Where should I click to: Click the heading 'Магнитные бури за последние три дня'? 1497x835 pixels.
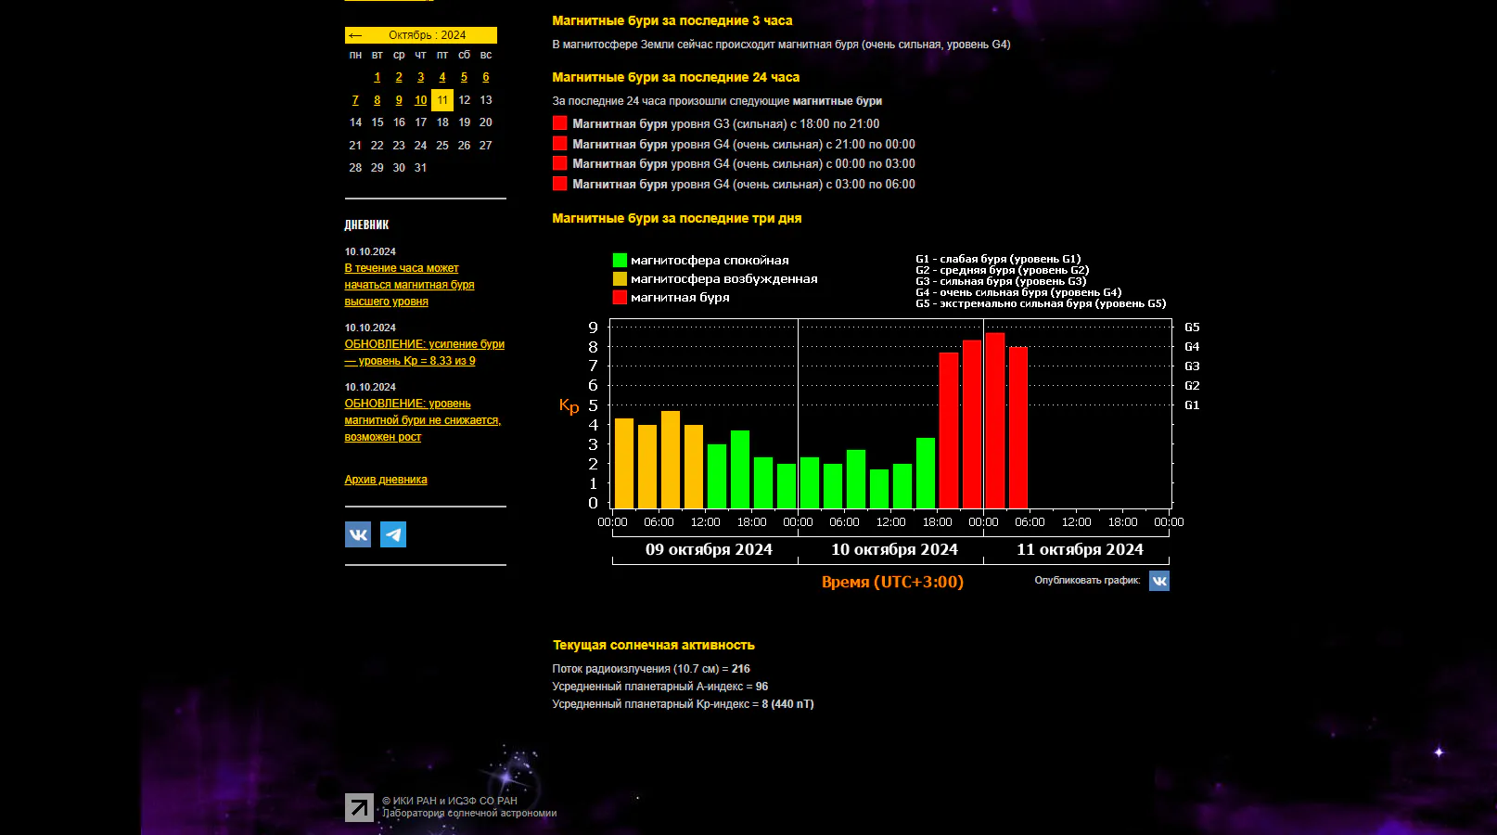677,218
